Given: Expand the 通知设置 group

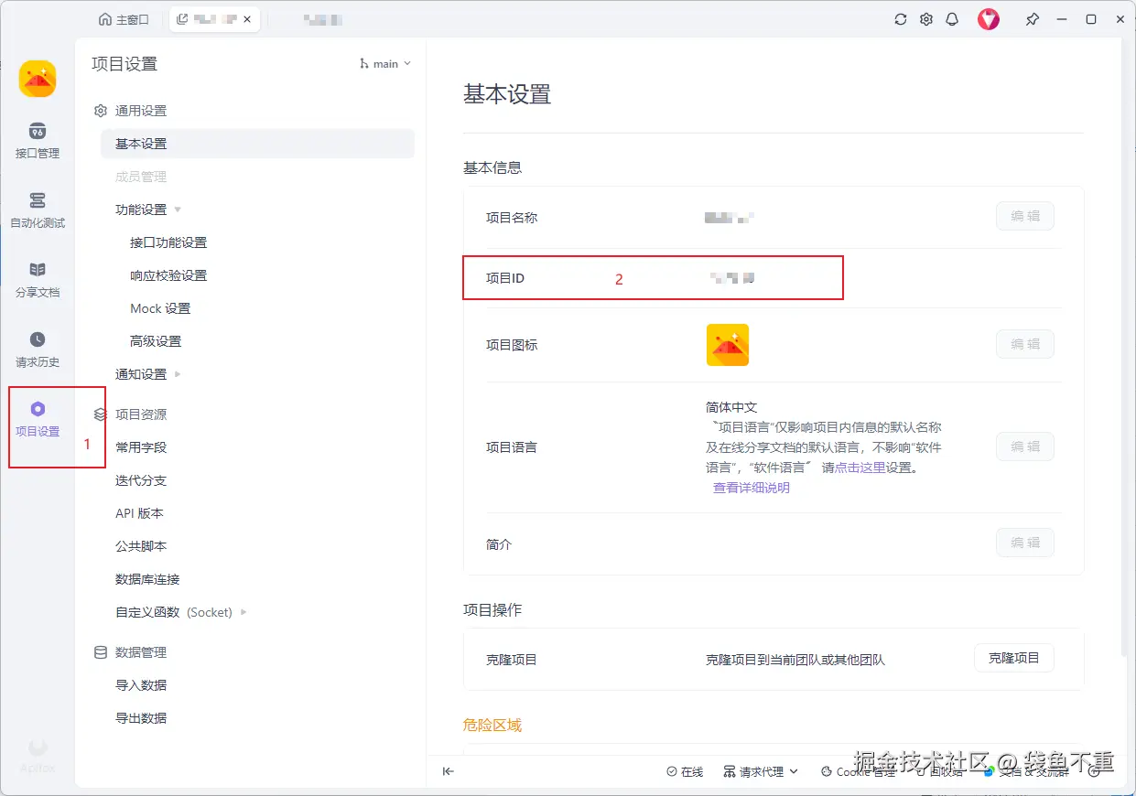Looking at the screenshot, I should tap(178, 374).
